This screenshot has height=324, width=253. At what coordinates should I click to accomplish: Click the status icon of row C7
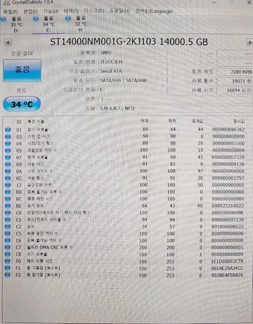click(x=8, y=247)
